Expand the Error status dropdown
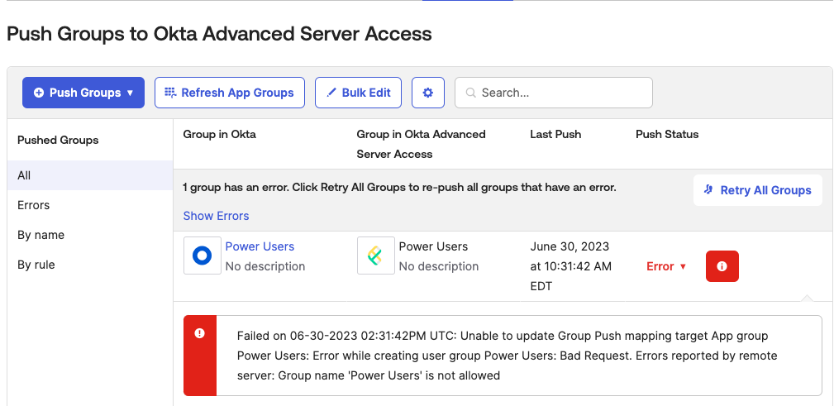834x406 pixels. 666,266
